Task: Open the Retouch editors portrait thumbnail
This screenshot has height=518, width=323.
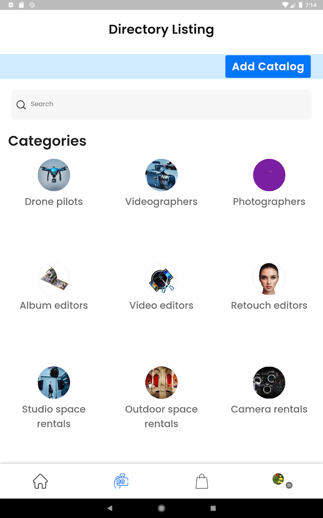Action: pos(269,279)
